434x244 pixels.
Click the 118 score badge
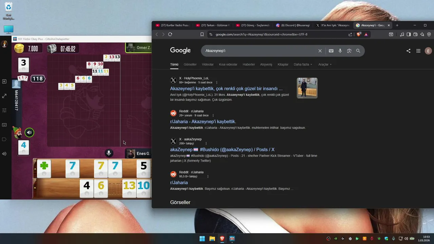pyautogui.click(x=38, y=79)
